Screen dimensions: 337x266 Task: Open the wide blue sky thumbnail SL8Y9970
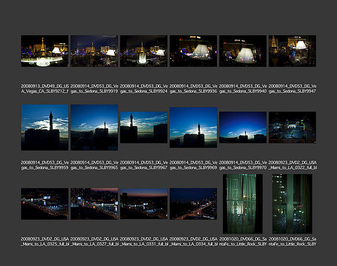[x=243, y=128]
